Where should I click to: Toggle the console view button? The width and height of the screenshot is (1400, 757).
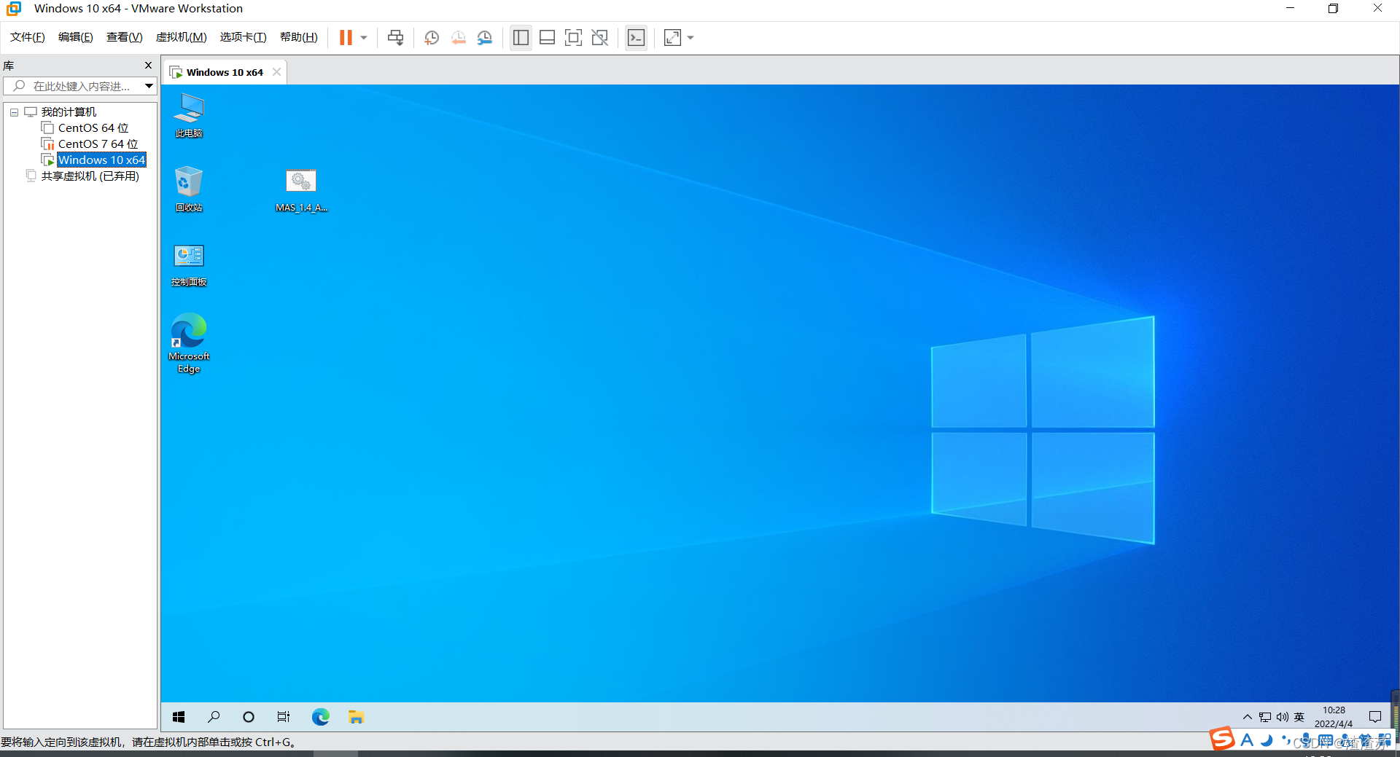point(636,38)
